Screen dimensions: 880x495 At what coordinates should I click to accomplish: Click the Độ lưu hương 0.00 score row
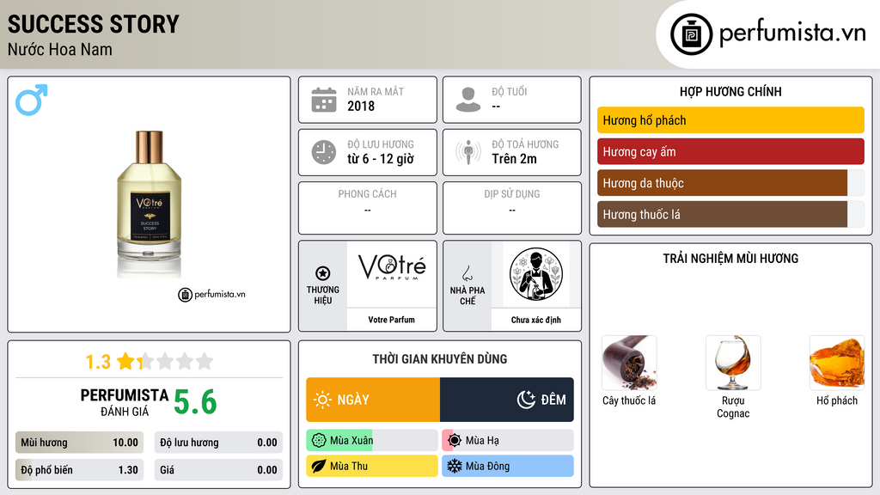tap(218, 443)
